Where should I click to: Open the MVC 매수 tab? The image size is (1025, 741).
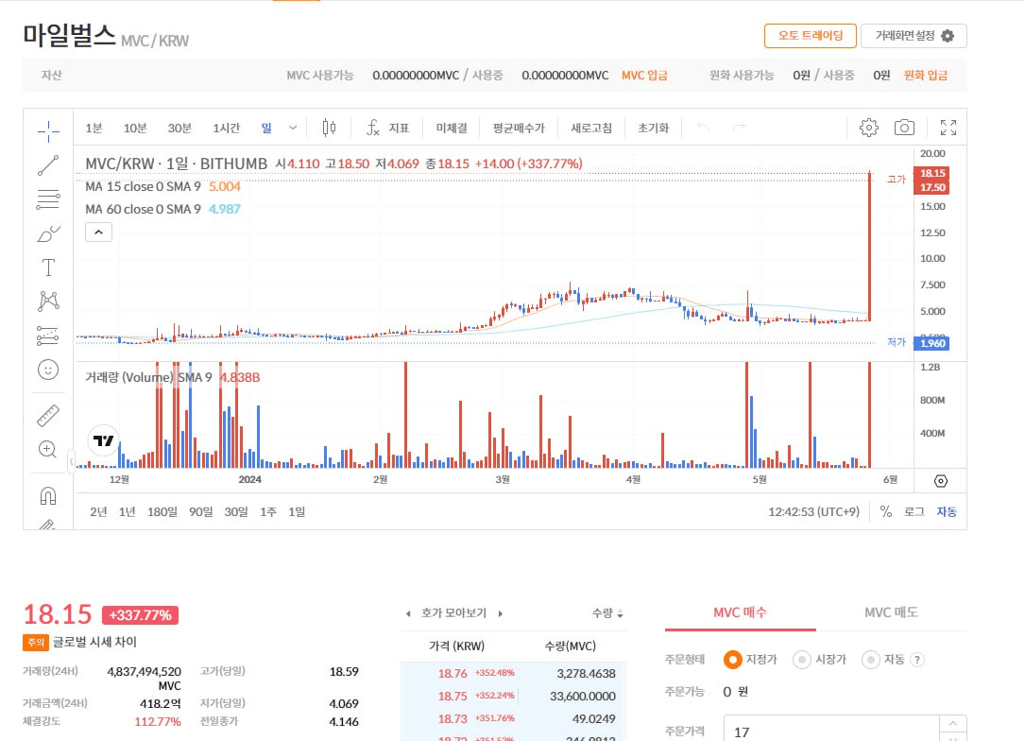pos(740,612)
